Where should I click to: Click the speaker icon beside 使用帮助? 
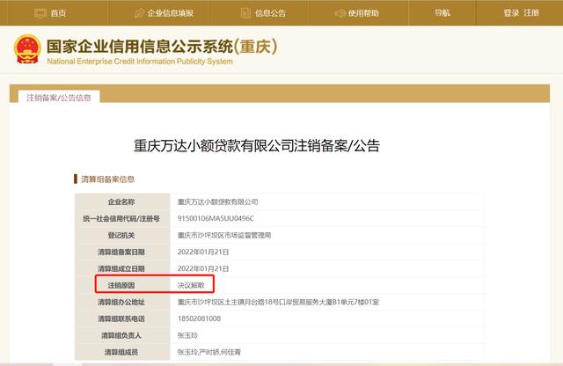click(x=340, y=13)
